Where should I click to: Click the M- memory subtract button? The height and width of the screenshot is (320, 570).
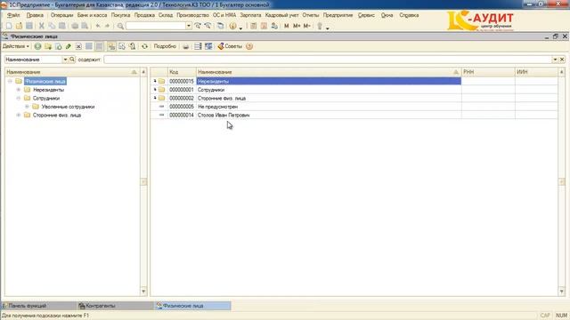(x=306, y=26)
